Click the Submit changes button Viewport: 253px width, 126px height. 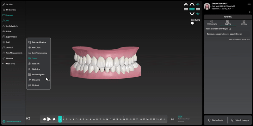coord(240,120)
